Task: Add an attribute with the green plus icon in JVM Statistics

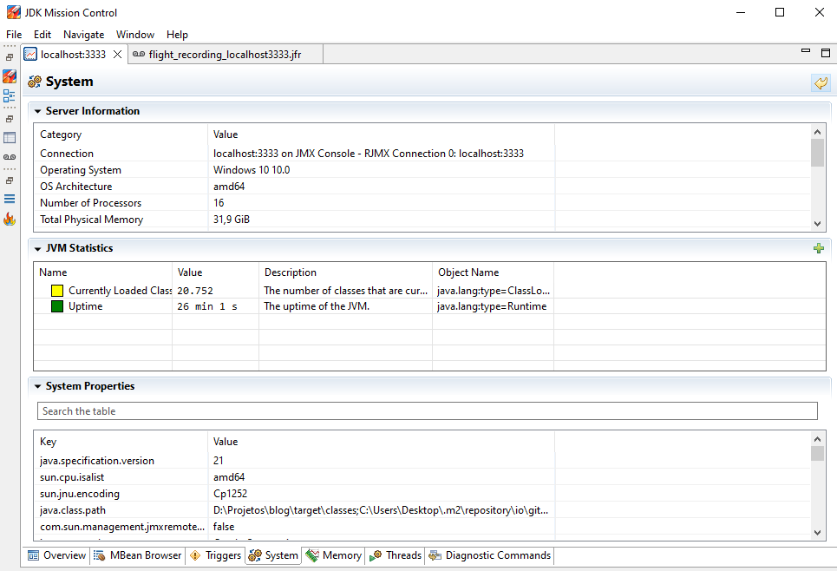Action: pos(818,248)
